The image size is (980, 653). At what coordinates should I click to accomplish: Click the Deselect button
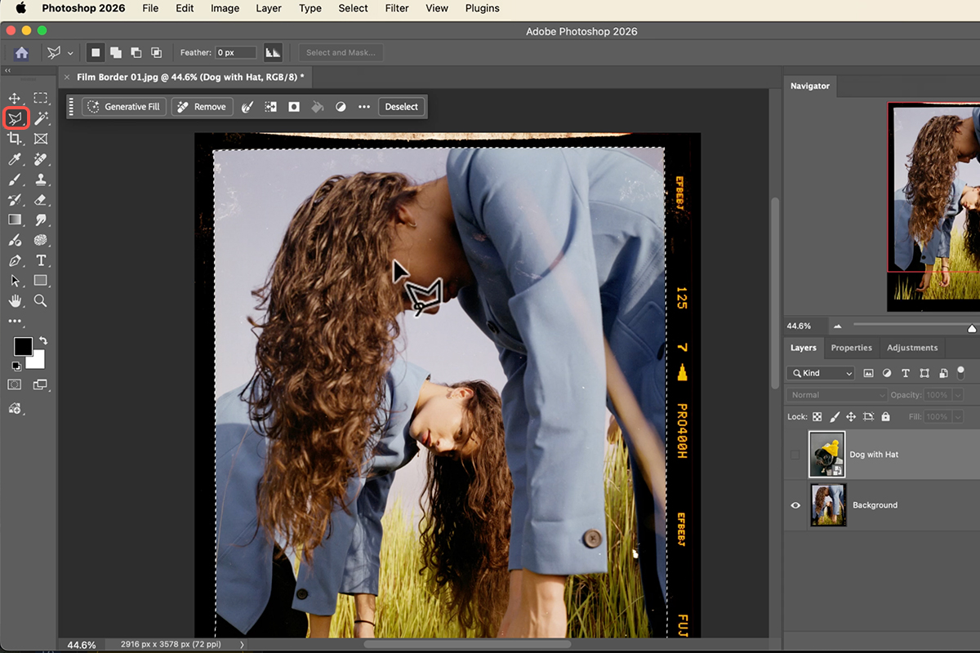coord(401,107)
